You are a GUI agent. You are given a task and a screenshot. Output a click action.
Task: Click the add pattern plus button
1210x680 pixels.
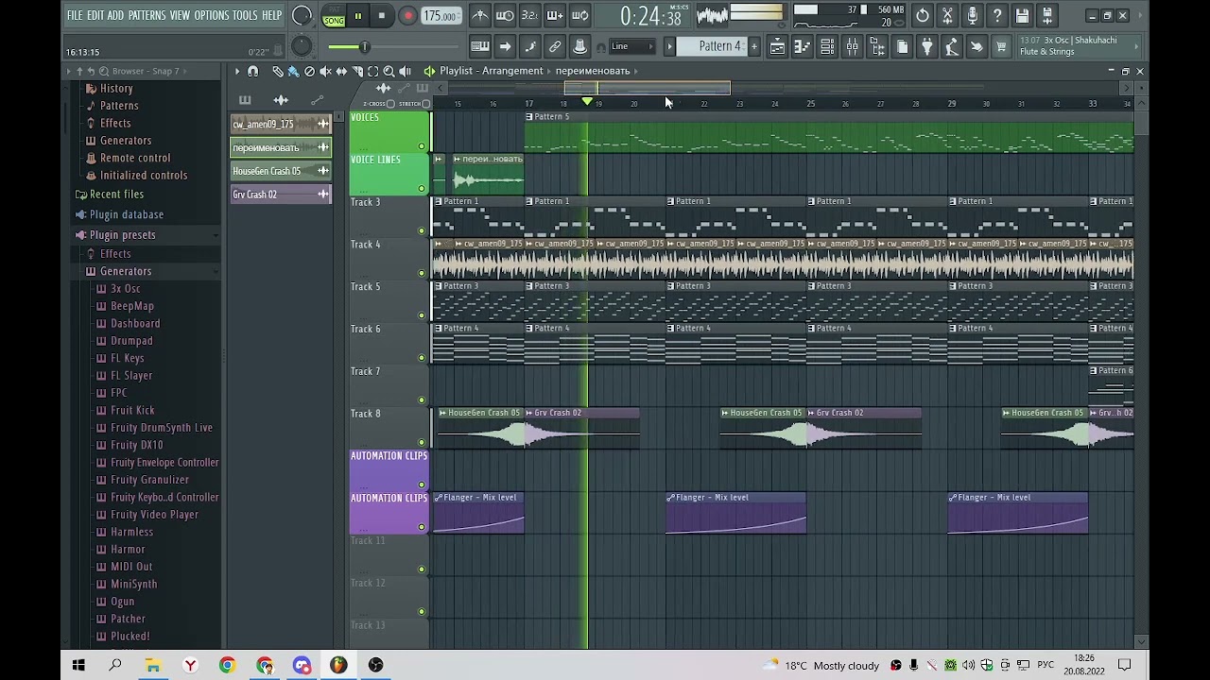(x=753, y=46)
